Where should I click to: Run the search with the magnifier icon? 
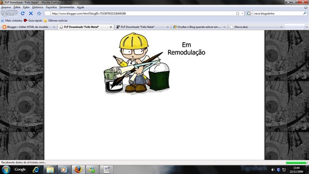(x=305, y=13)
